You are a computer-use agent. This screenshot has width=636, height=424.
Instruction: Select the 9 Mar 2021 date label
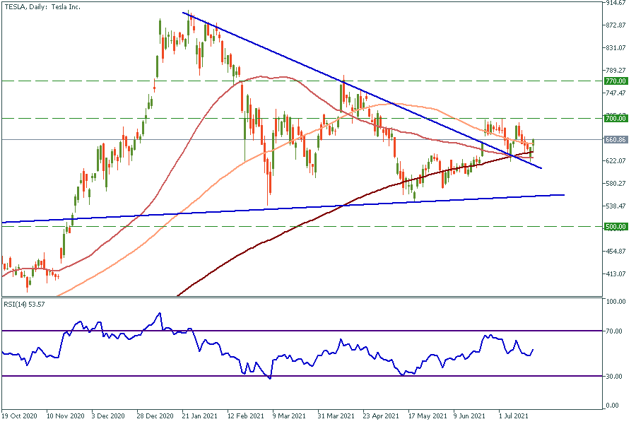(x=290, y=416)
